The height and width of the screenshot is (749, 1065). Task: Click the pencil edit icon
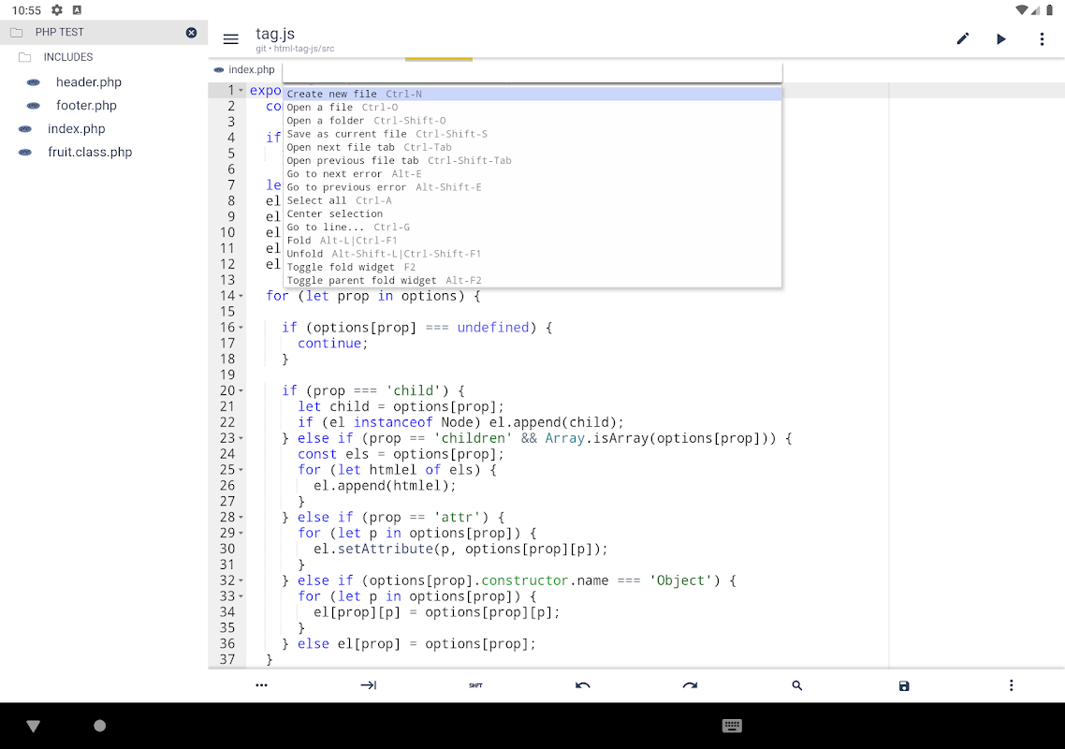coord(962,38)
